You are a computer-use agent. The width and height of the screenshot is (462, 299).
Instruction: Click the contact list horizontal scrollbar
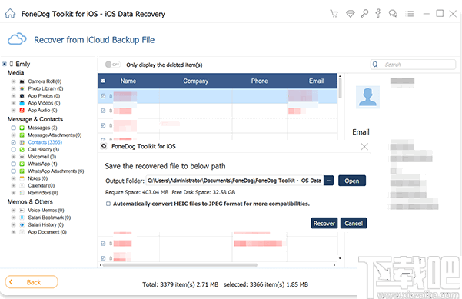coord(180,265)
